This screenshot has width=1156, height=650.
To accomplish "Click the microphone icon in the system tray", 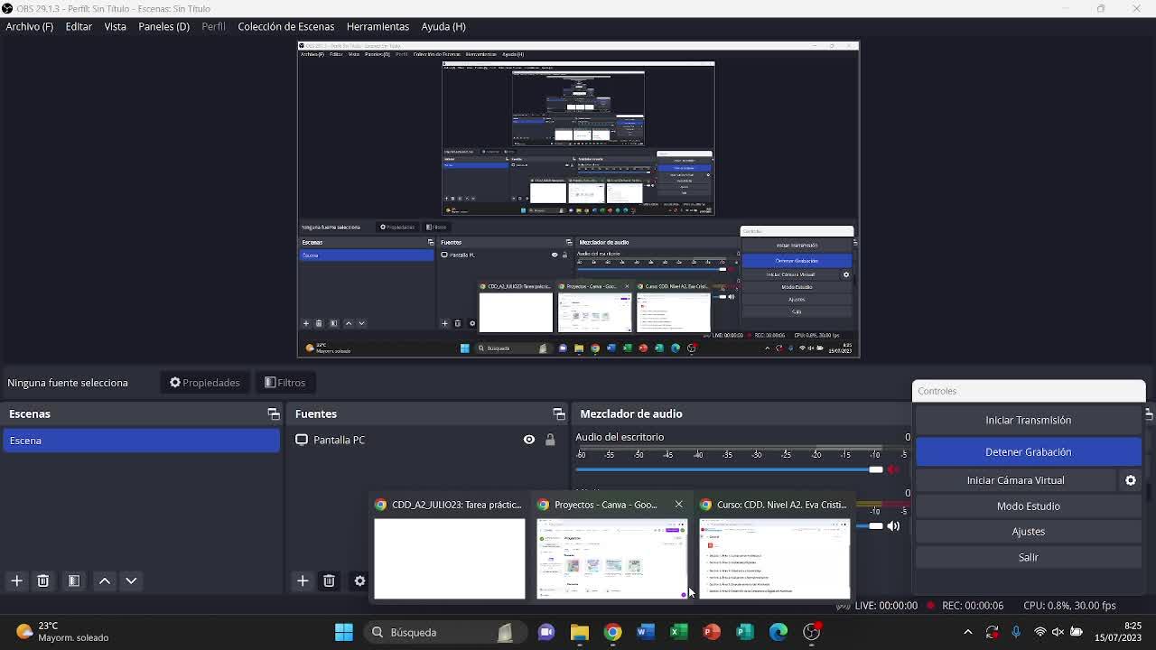I will coord(1016,632).
